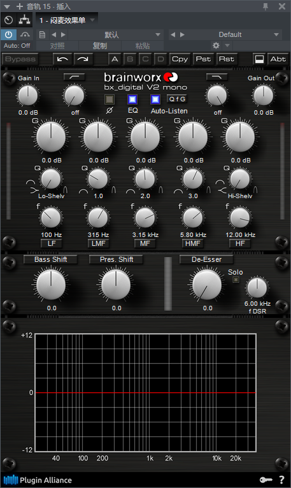Click the 粘贴 paste tab
Viewport: 291px width, 488px height.
pyautogui.click(x=143, y=46)
